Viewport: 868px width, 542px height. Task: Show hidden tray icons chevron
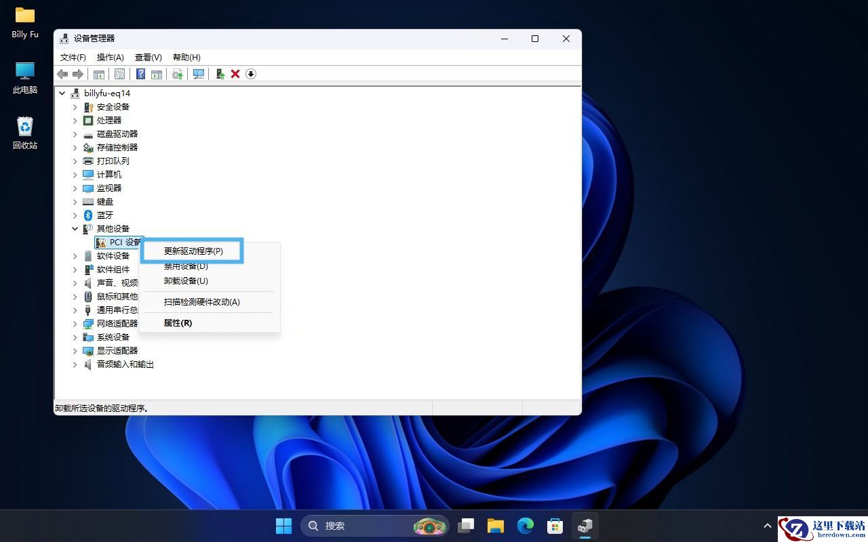click(768, 526)
